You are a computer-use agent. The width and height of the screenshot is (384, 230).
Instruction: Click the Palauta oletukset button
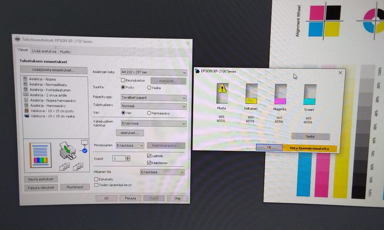(41, 188)
